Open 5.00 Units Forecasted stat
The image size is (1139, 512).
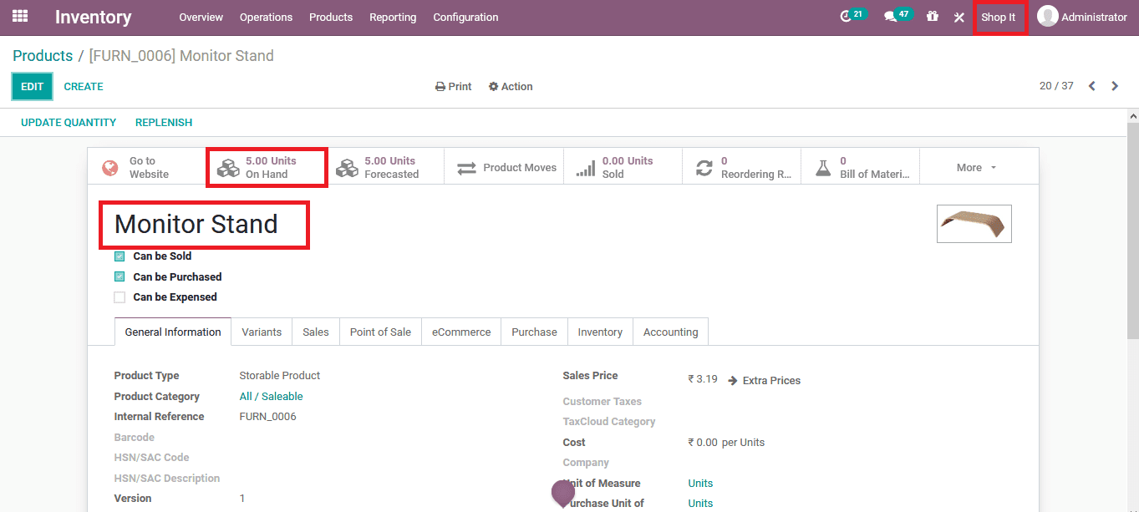point(385,167)
